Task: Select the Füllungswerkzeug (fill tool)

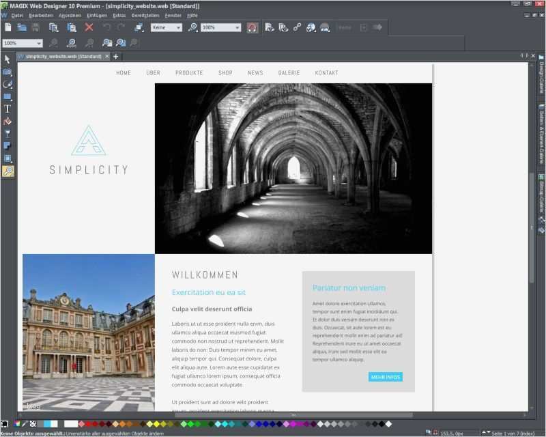Action: pyautogui.click(x=8, y=120)
